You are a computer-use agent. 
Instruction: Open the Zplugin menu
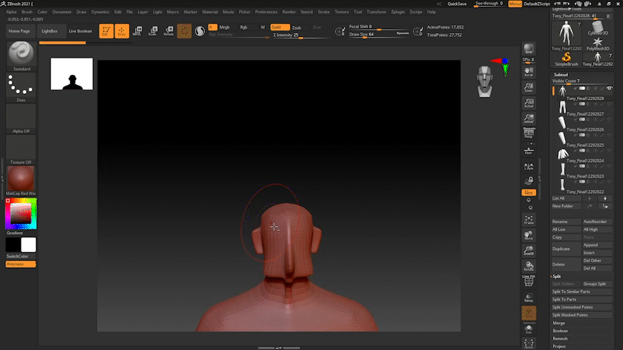point(397,12)
